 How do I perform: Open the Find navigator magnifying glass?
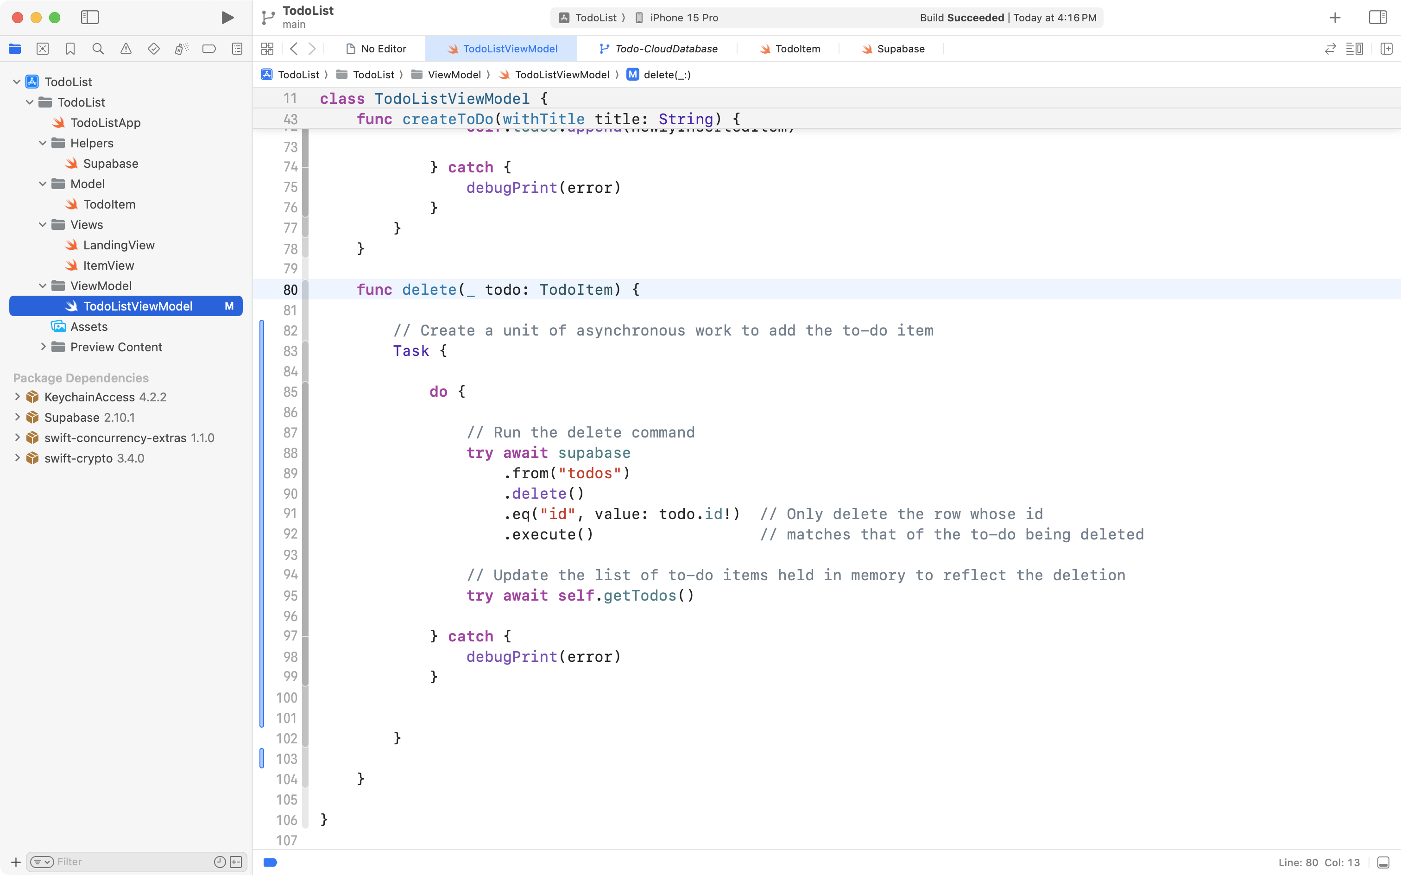point(98,49)
